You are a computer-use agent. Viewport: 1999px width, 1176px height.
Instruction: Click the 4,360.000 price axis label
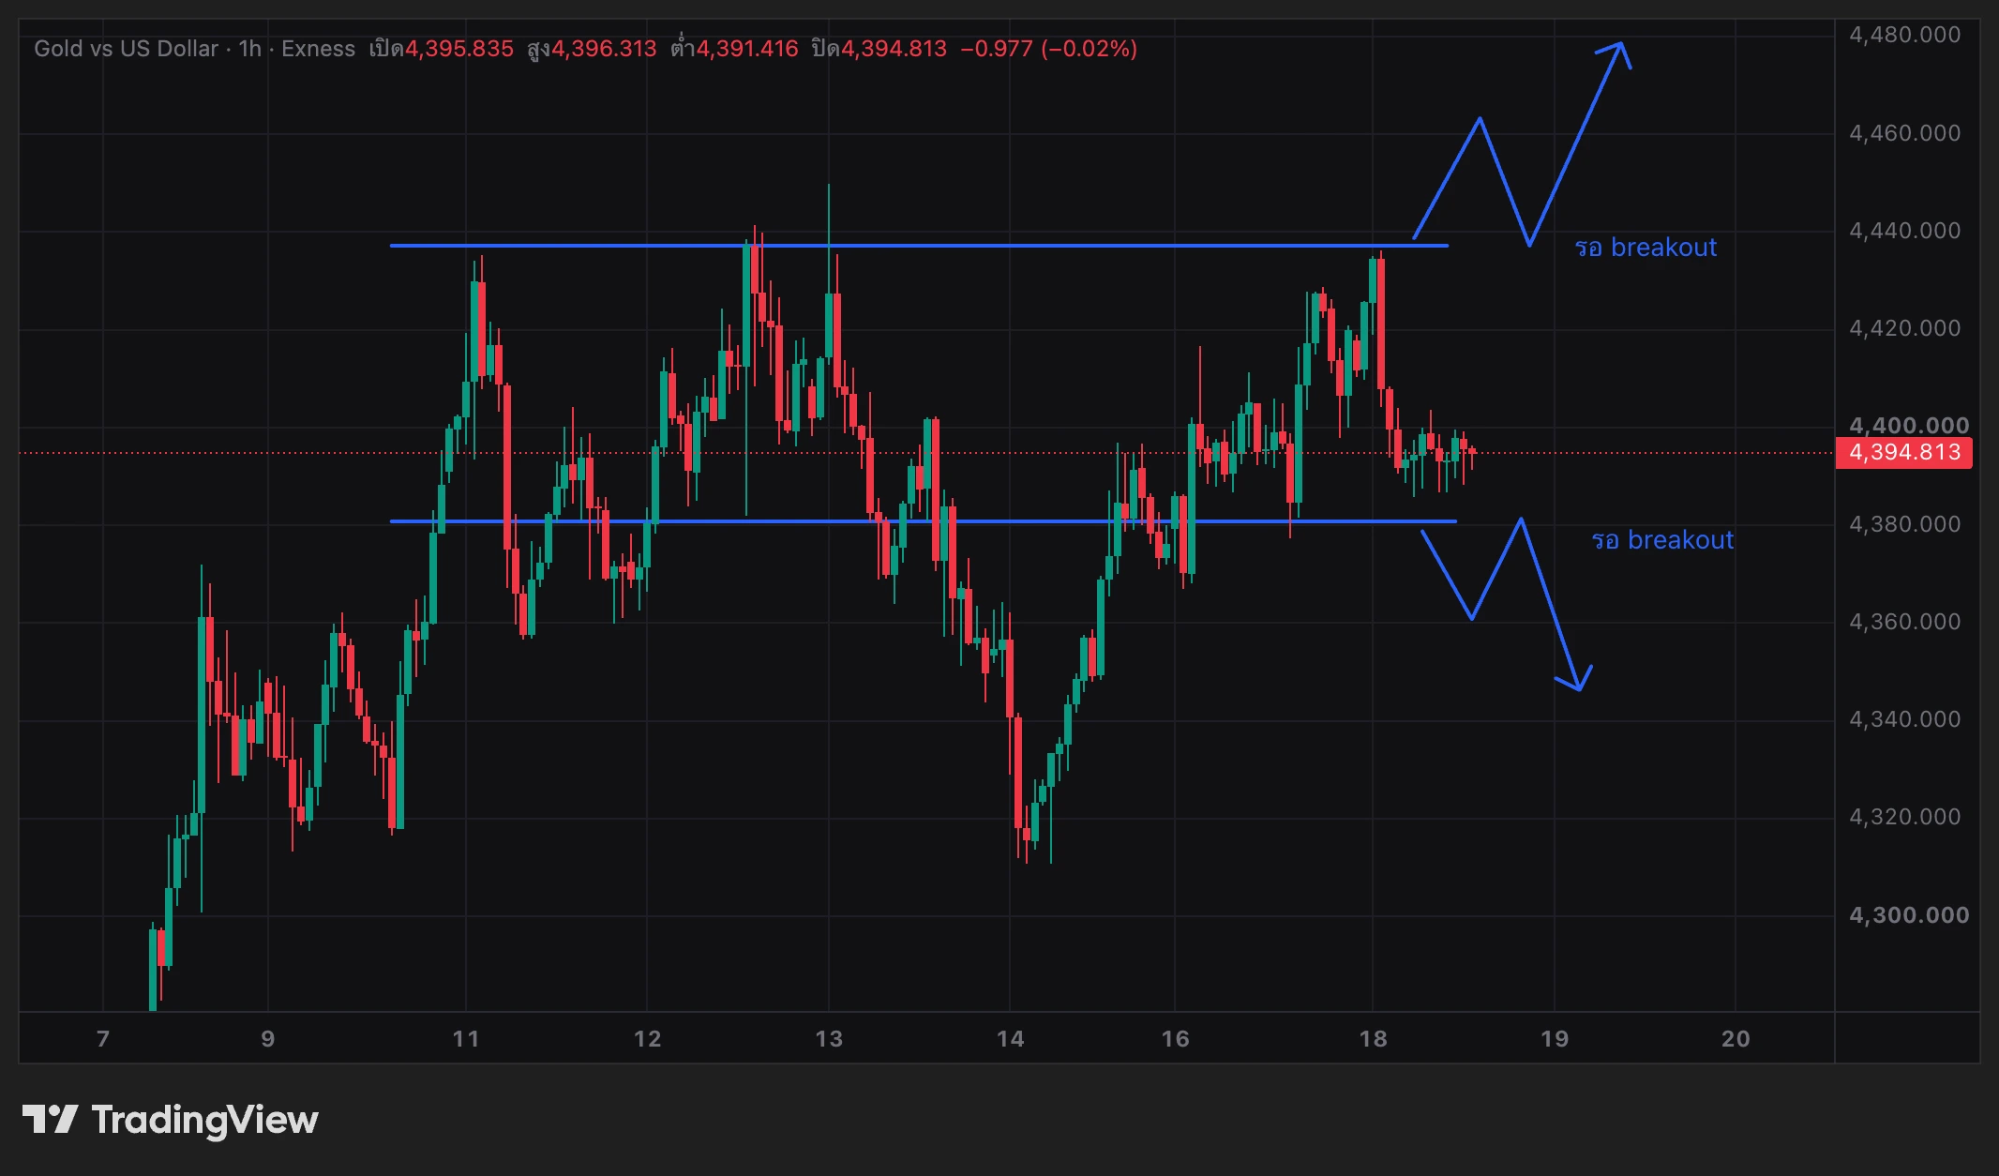tap(1904, 622)
